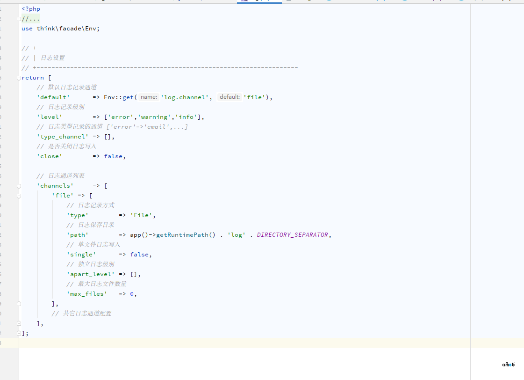
Task: Place cursor in 'log.channel' string
Action: (186, 97)
